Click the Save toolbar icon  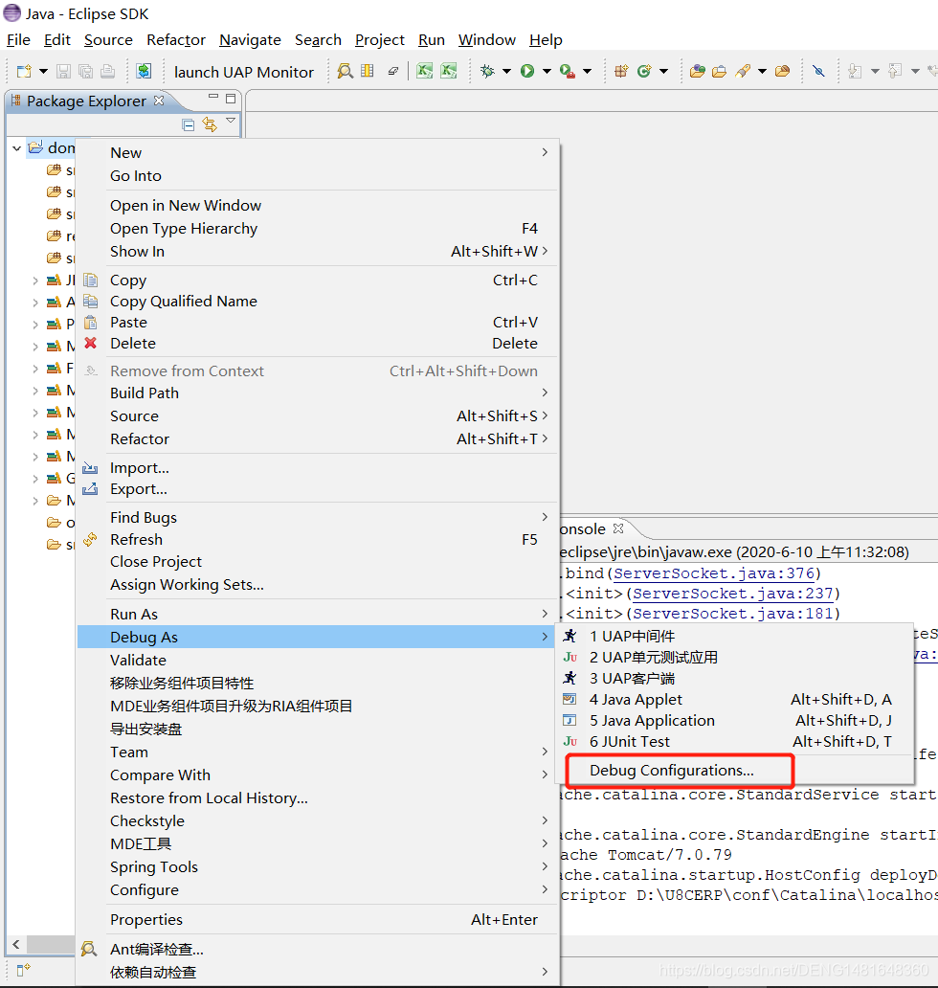tap(63, 71)
